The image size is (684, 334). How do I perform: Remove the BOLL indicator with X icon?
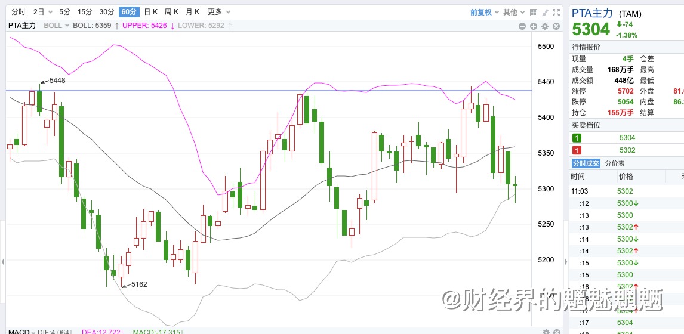tap(557, 26)
